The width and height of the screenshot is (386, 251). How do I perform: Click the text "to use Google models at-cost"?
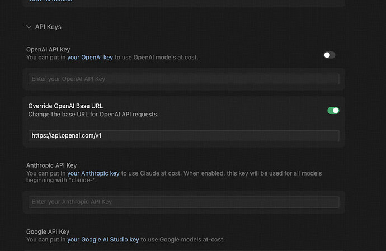pos(182,239)
